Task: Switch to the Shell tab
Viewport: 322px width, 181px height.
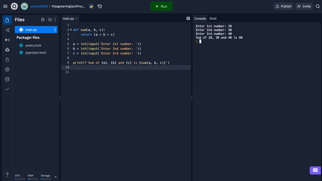Action: tap(213, 18)
